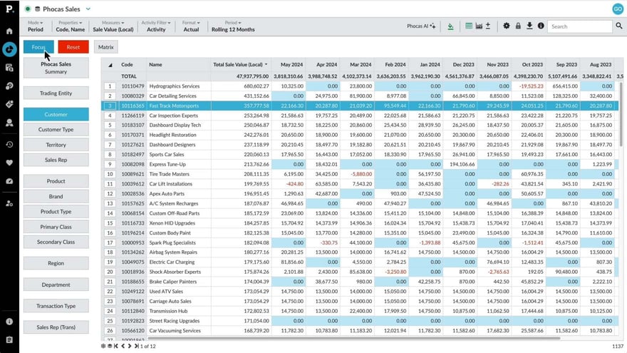Go to the next page arrow
Viewport: 627px width, 353px height.
(x=130, y=346)
